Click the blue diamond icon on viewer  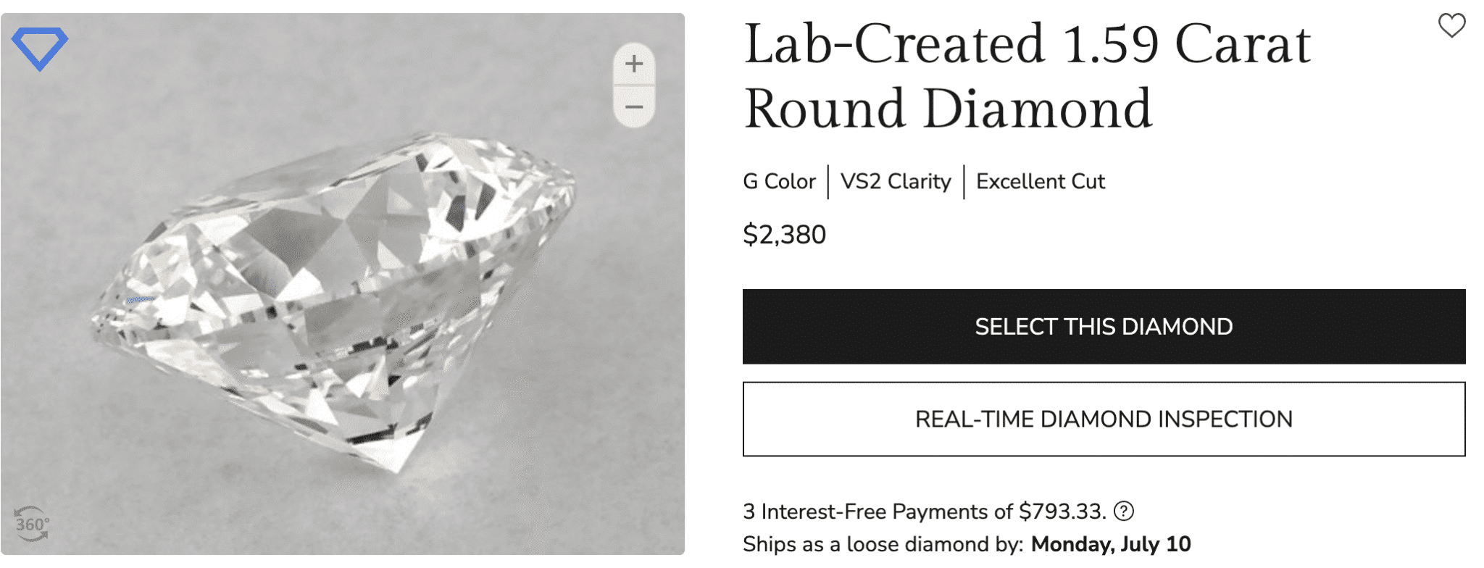pos(40,48)
